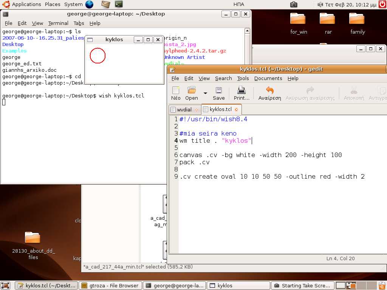Viewport: 387px width, 290px height.
Task: Open the terminal's Tabs menu
Action: tap(79, 23)
